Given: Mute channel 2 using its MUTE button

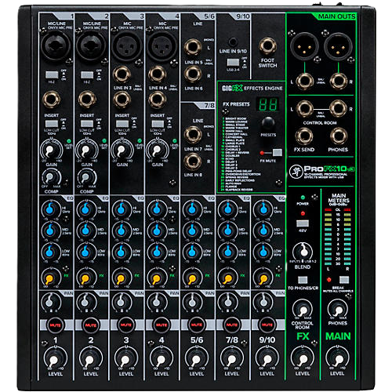Looking at the screenshot, I should click(91, 325).
